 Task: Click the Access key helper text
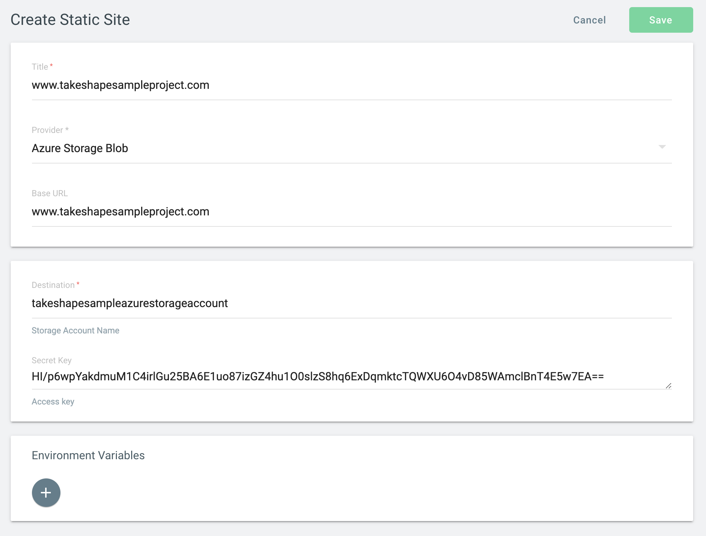[x=53, y=402]
